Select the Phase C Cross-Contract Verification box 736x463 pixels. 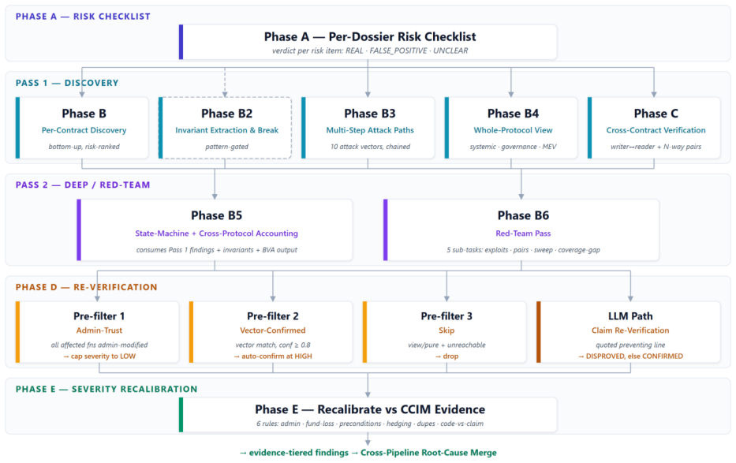654,128
